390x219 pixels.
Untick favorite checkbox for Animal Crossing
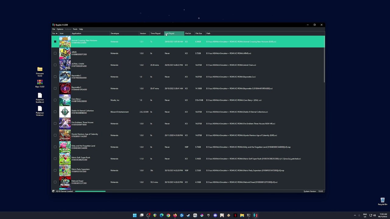click(55, 42)
